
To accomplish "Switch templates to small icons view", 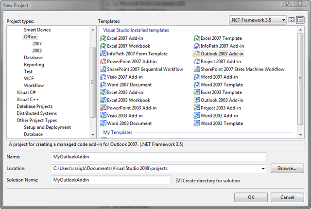I will click(x=300, y=20).
